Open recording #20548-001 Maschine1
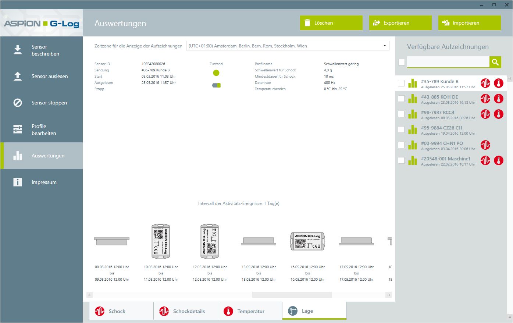The height and width of the screenshot is (323, 513). (x=451, y=160)
